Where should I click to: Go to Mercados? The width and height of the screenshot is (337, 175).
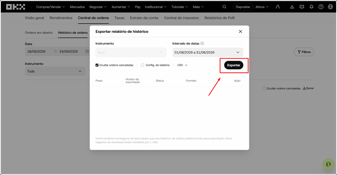(77, 7)
